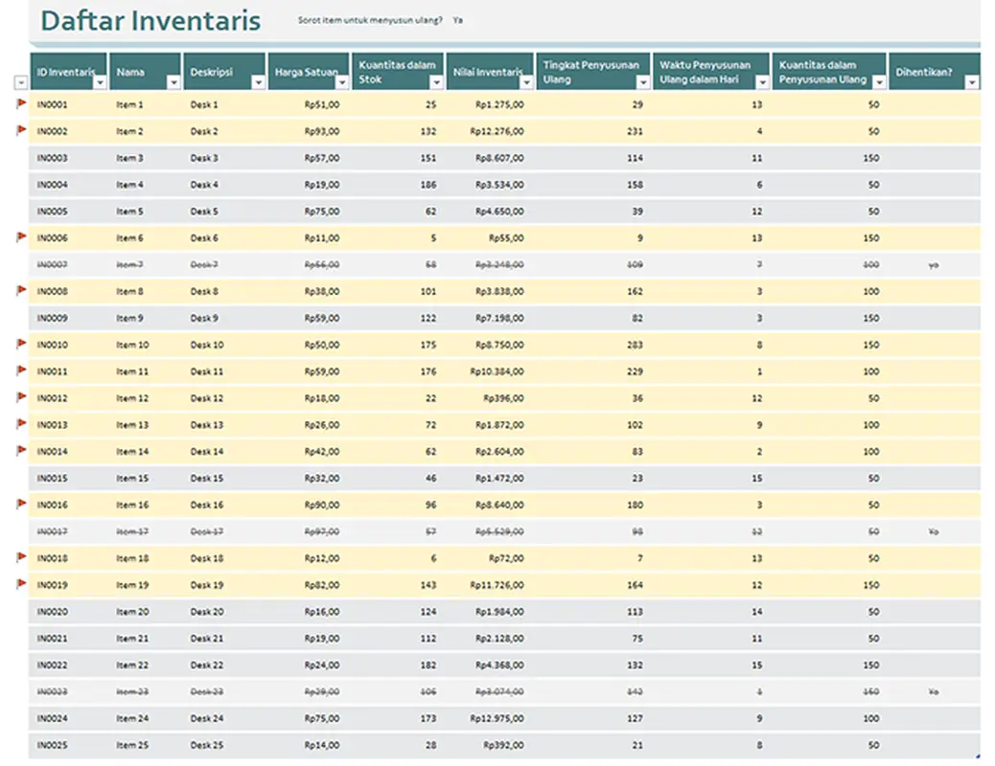Select price cell Rp26,00
The height and width of the screenshot is (766, 995).
coord(322,425)
